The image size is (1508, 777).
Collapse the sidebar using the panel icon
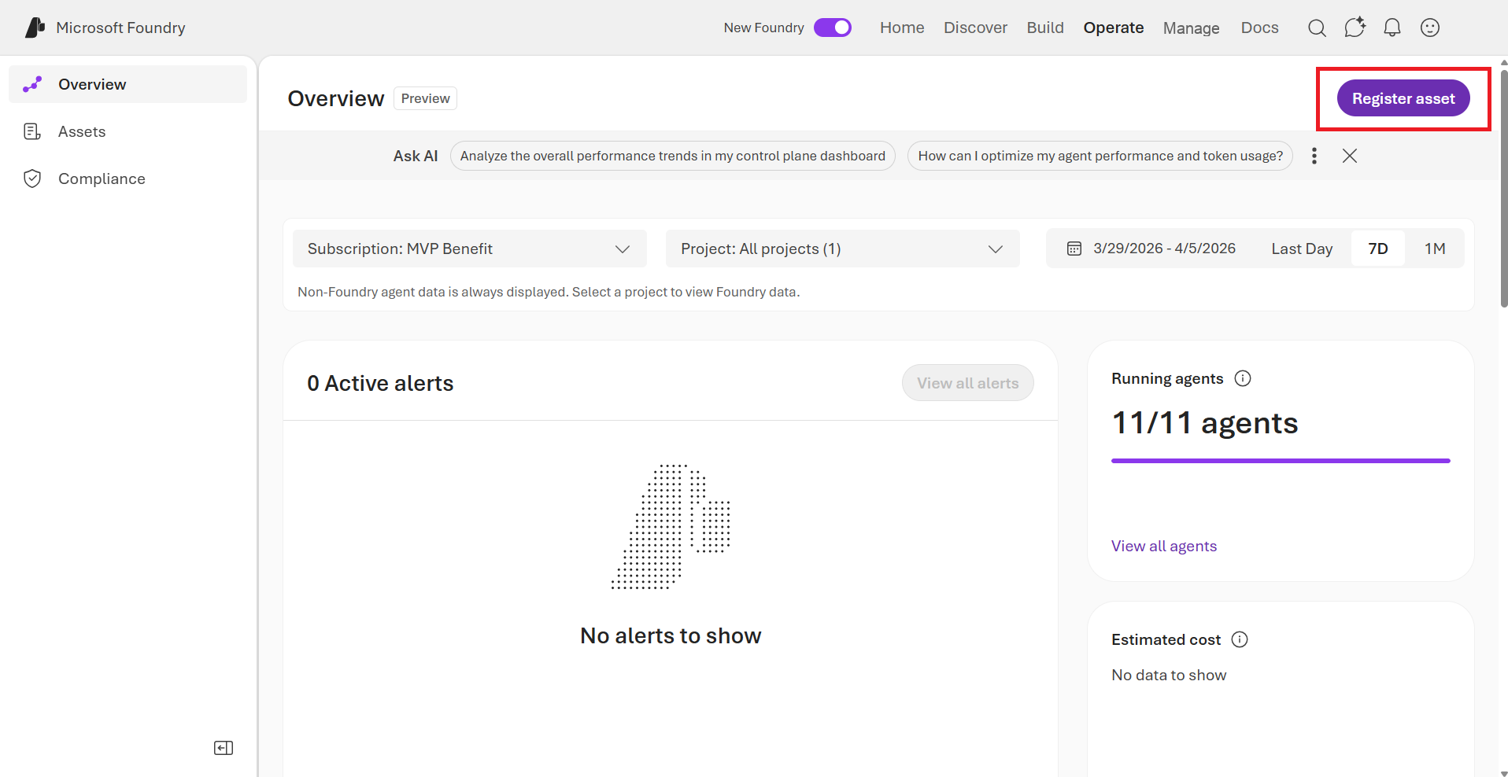point(224,748)
